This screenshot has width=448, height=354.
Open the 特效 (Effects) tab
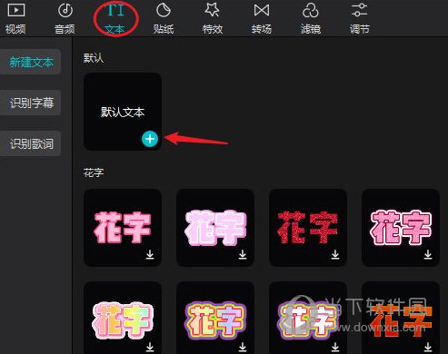tap(213, 18)
